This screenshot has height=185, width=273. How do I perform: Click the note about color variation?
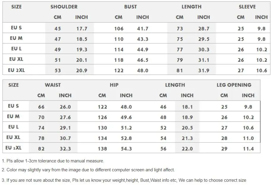pyautogui.click(x=88, y=170)
